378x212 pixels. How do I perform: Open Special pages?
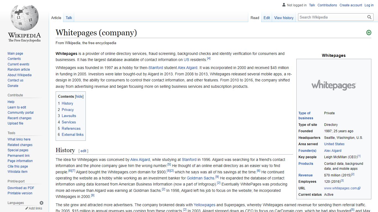[x=18, y=150]
